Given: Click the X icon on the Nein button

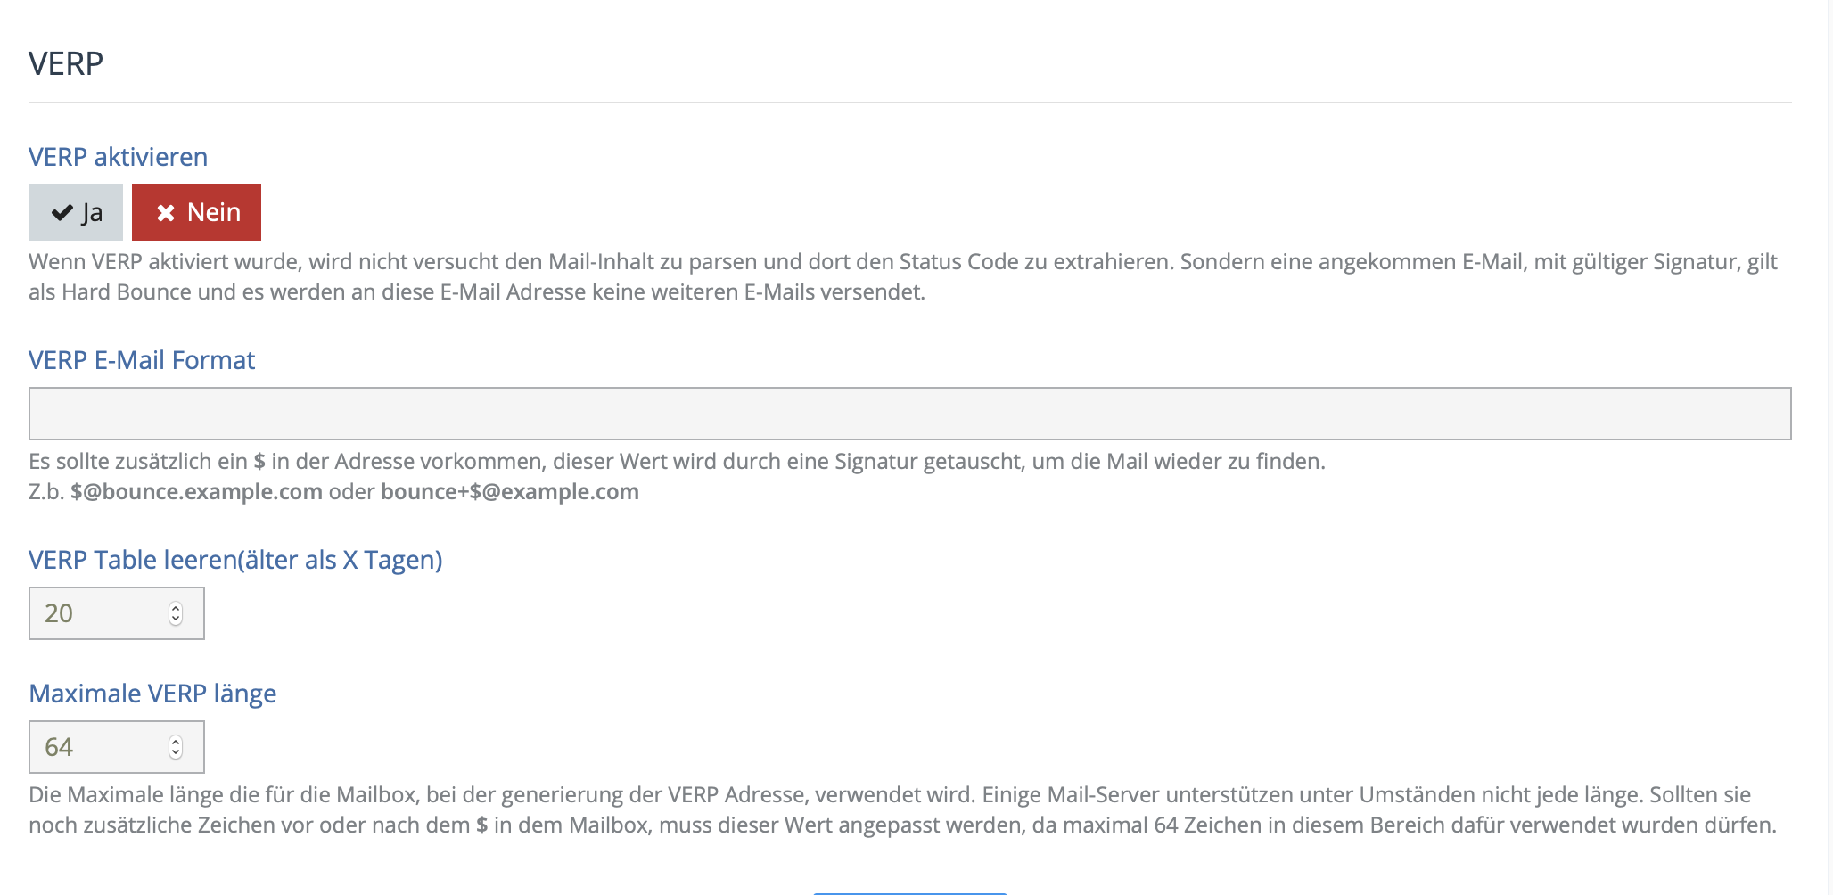Looking at the screenshot, I should pyautogui.click(x=166, y=213).
